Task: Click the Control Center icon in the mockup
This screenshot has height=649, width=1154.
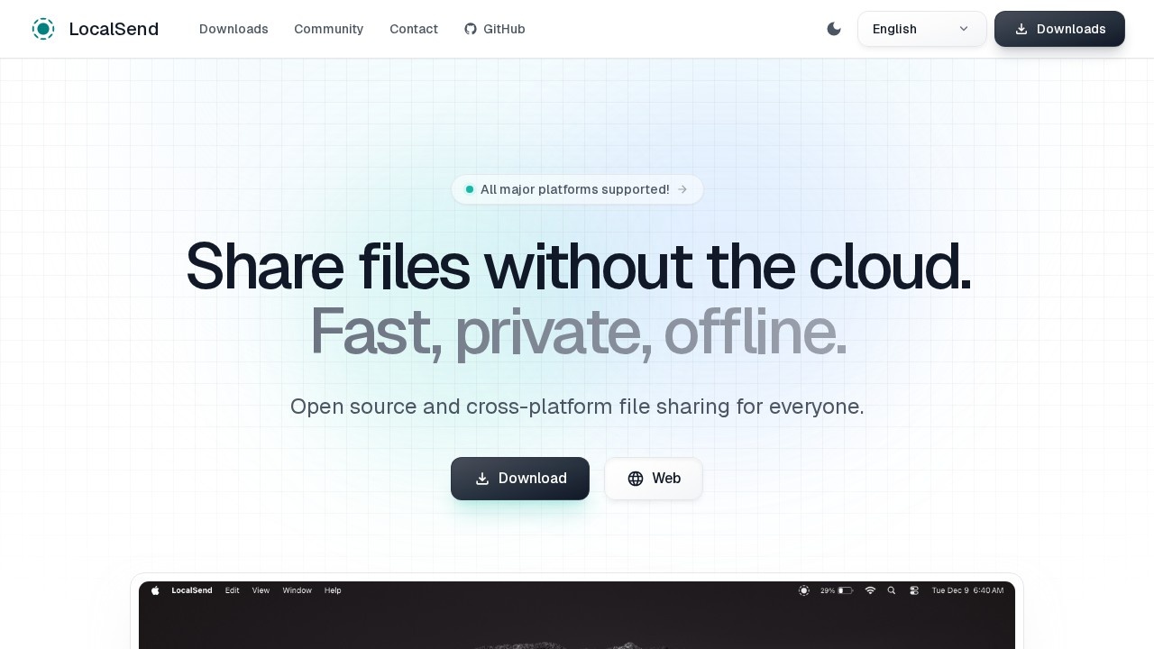Action: click(x=914, y=590)
